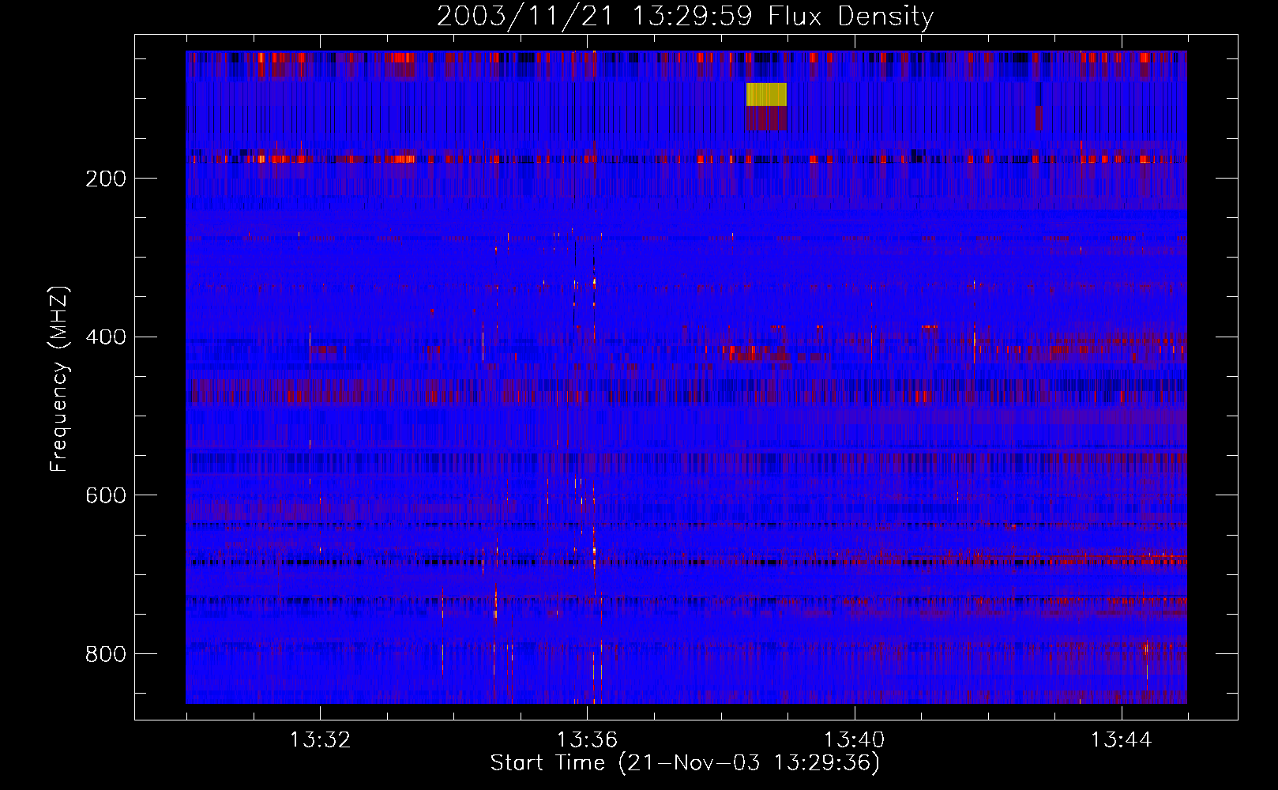Click the 200 frequency tick label

coord(106,179)
